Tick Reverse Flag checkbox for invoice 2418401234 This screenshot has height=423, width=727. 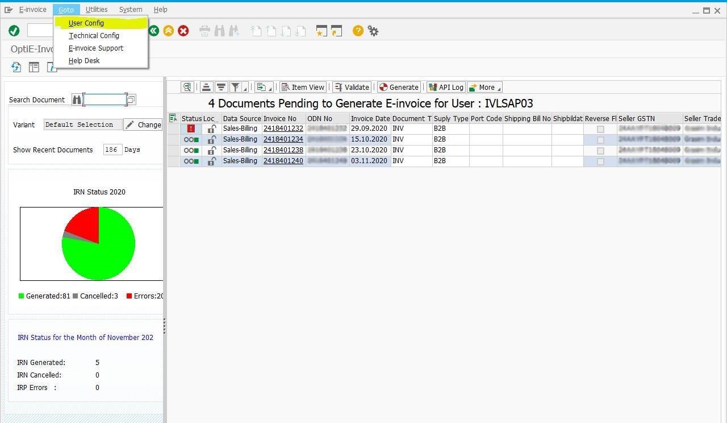click(600, 140)
